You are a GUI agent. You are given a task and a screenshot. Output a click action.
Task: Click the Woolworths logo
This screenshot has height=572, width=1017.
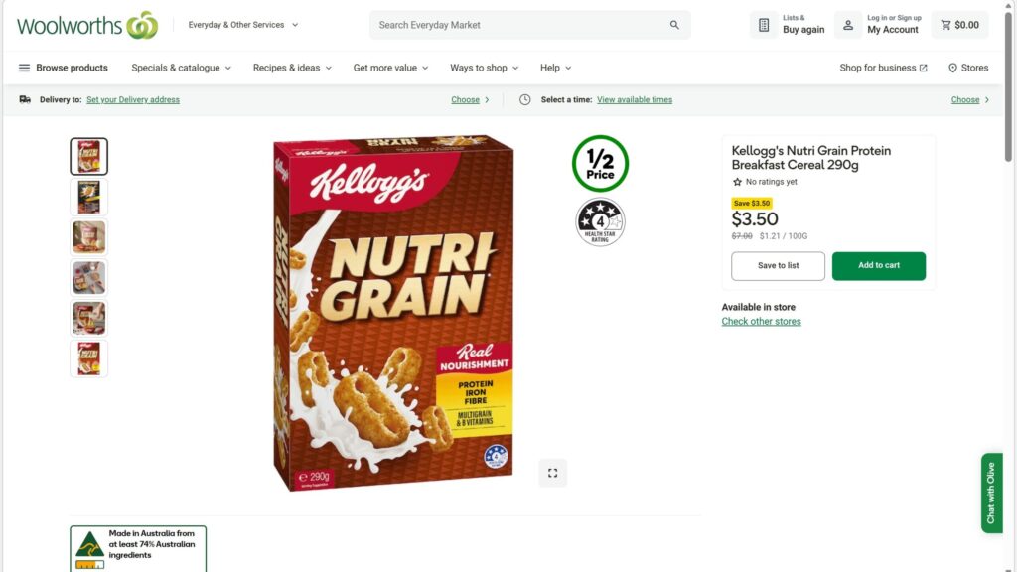(x=87, y=25)
